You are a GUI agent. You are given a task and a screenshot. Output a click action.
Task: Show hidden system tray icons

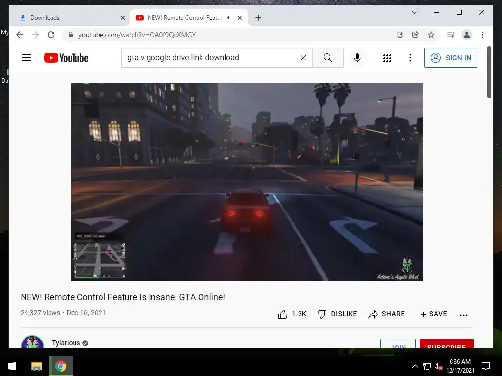415,366
